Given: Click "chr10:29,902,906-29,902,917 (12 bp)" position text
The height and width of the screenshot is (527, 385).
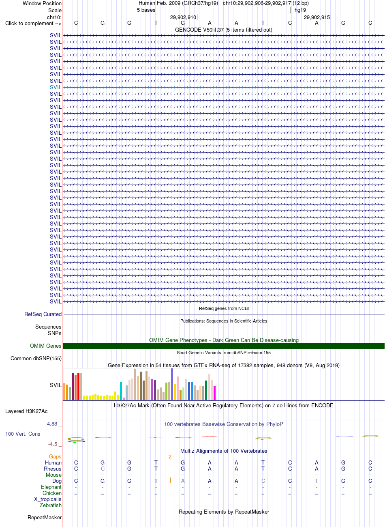Looking at the screenshot, I should pos(265,3).
